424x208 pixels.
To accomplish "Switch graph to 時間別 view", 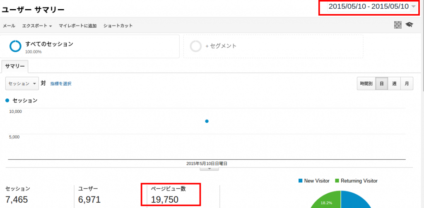I will coord(366,84).
